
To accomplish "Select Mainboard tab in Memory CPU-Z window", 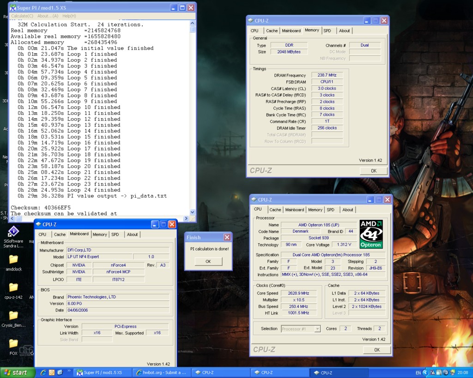I will click(291, 31).
